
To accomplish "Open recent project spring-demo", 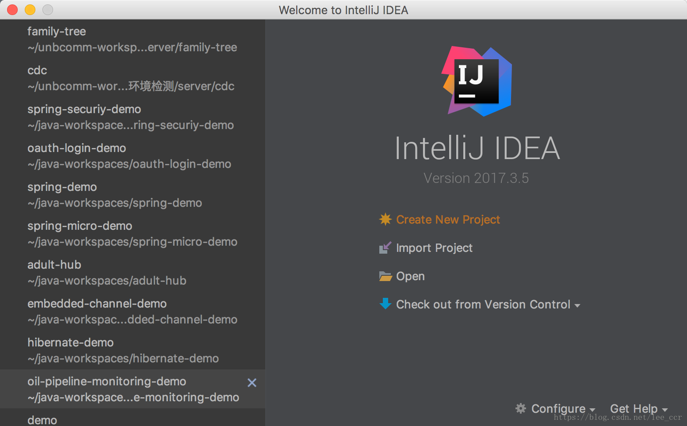I will [x=133, y=194].
